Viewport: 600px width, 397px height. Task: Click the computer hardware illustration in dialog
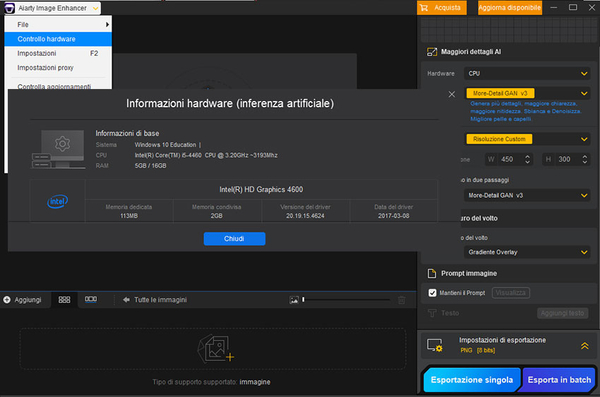58,149
